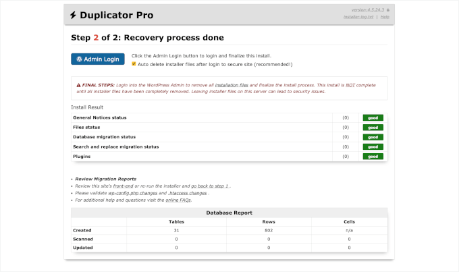The height and width of the screenshot is (272, 459).
Task: Open the installer-log.txt link
Action: click(x=357, y=18)
